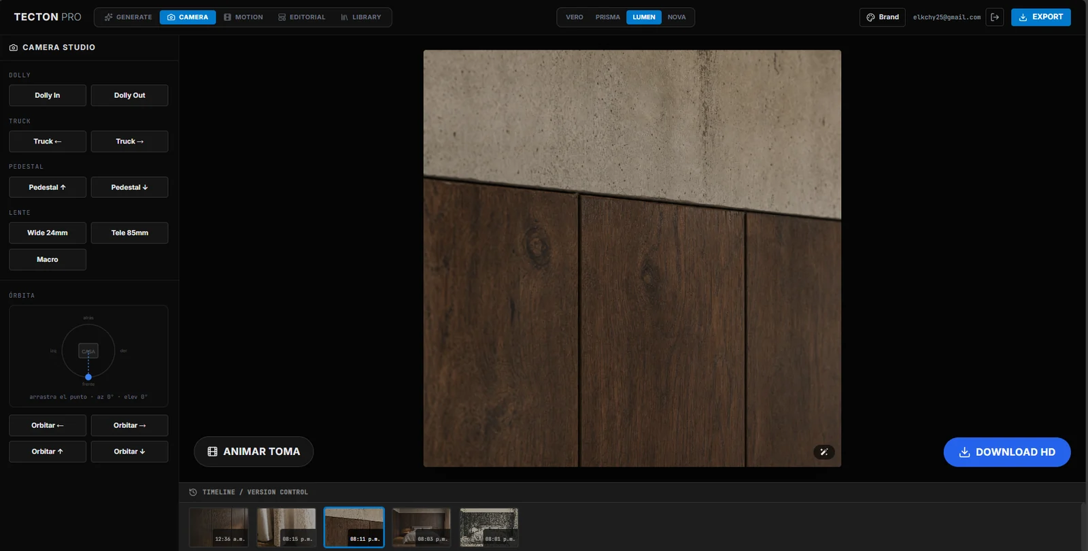Click the download icon in EXPORT button
Image resolution: width=1088 pixels, height=551 pixels.
coord(1023,17)
